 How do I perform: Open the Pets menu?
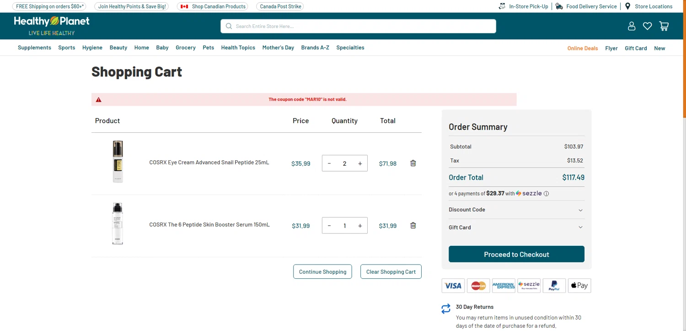click(209, 48)
